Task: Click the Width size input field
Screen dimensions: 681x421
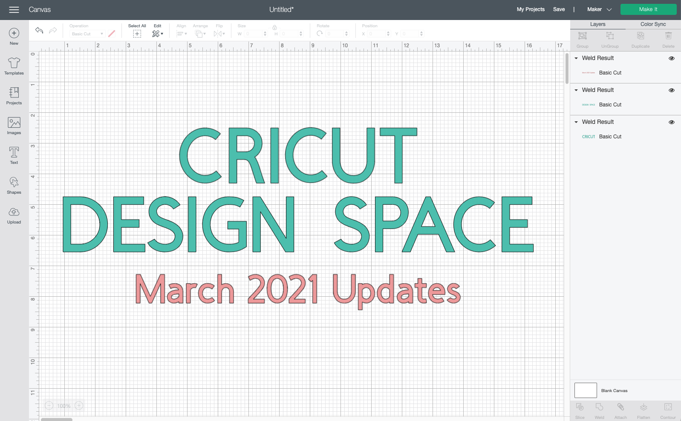Action: click(253, 34)
